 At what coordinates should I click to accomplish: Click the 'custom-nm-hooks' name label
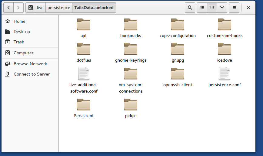[225, 36]
